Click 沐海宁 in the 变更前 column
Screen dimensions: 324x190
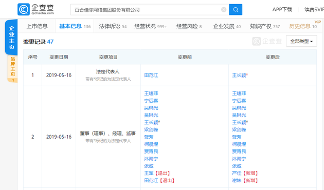click(151, 159)
